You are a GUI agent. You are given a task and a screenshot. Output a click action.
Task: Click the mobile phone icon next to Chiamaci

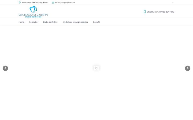coord(144,12)
